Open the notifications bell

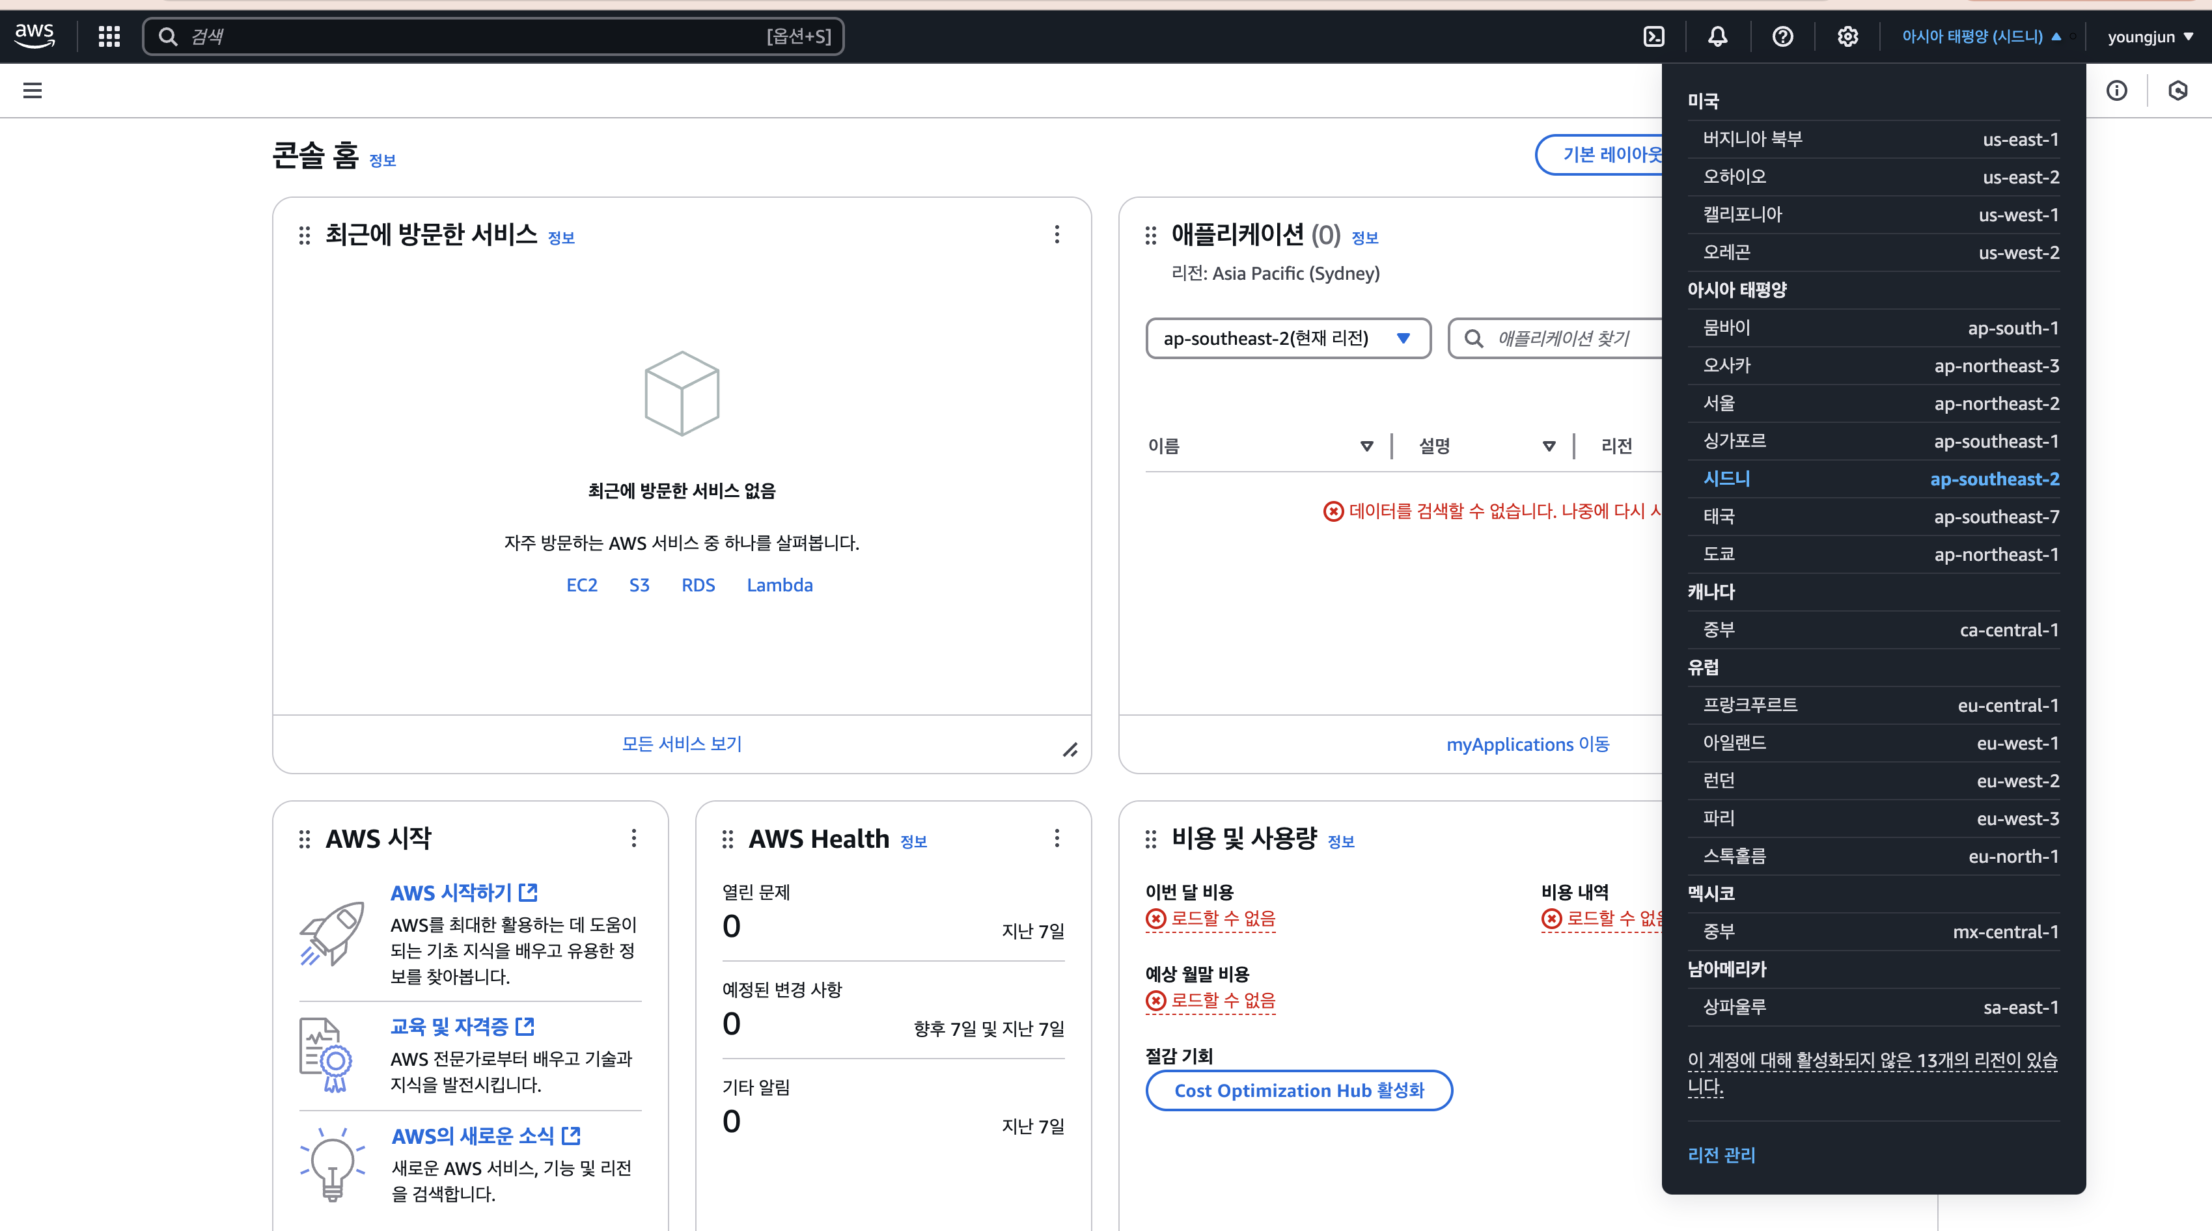[1717, 36]
